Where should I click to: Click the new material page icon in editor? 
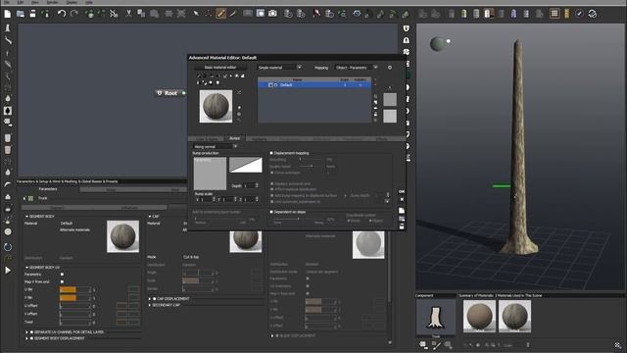pos(402,211)
